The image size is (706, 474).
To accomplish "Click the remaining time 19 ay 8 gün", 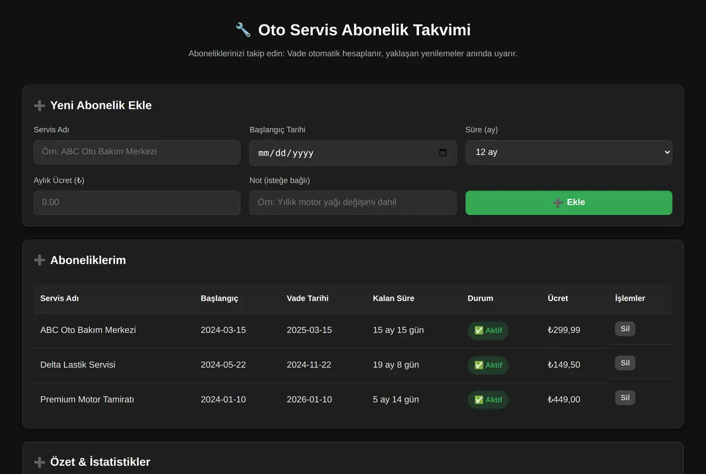I will [396, 365].
